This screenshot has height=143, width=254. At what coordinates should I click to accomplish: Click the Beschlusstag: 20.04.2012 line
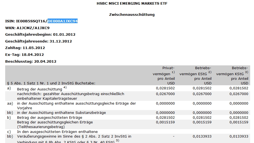(31, 62)
